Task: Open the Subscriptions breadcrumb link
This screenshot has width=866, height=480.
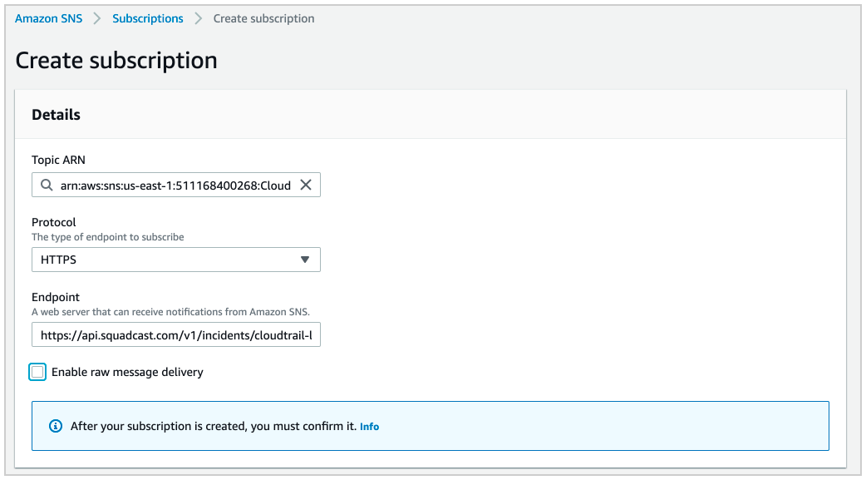Action: click(148, 18)
